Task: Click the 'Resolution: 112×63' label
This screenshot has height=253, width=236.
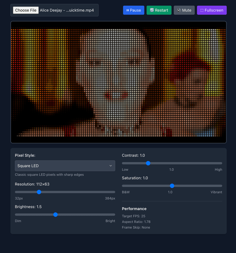Action: pyautogui.click(x=32, y=184)
